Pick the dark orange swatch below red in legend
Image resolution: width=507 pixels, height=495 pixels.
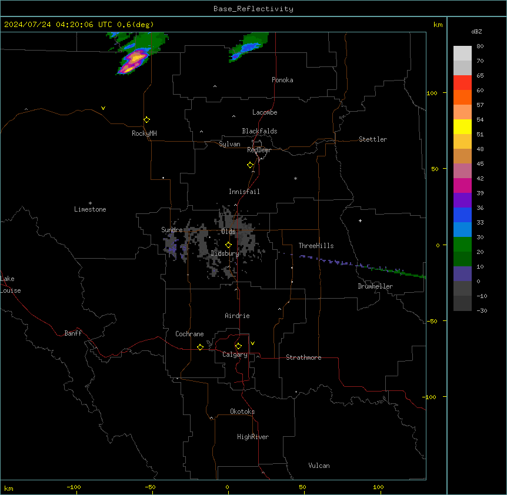[x=462, y=97]
